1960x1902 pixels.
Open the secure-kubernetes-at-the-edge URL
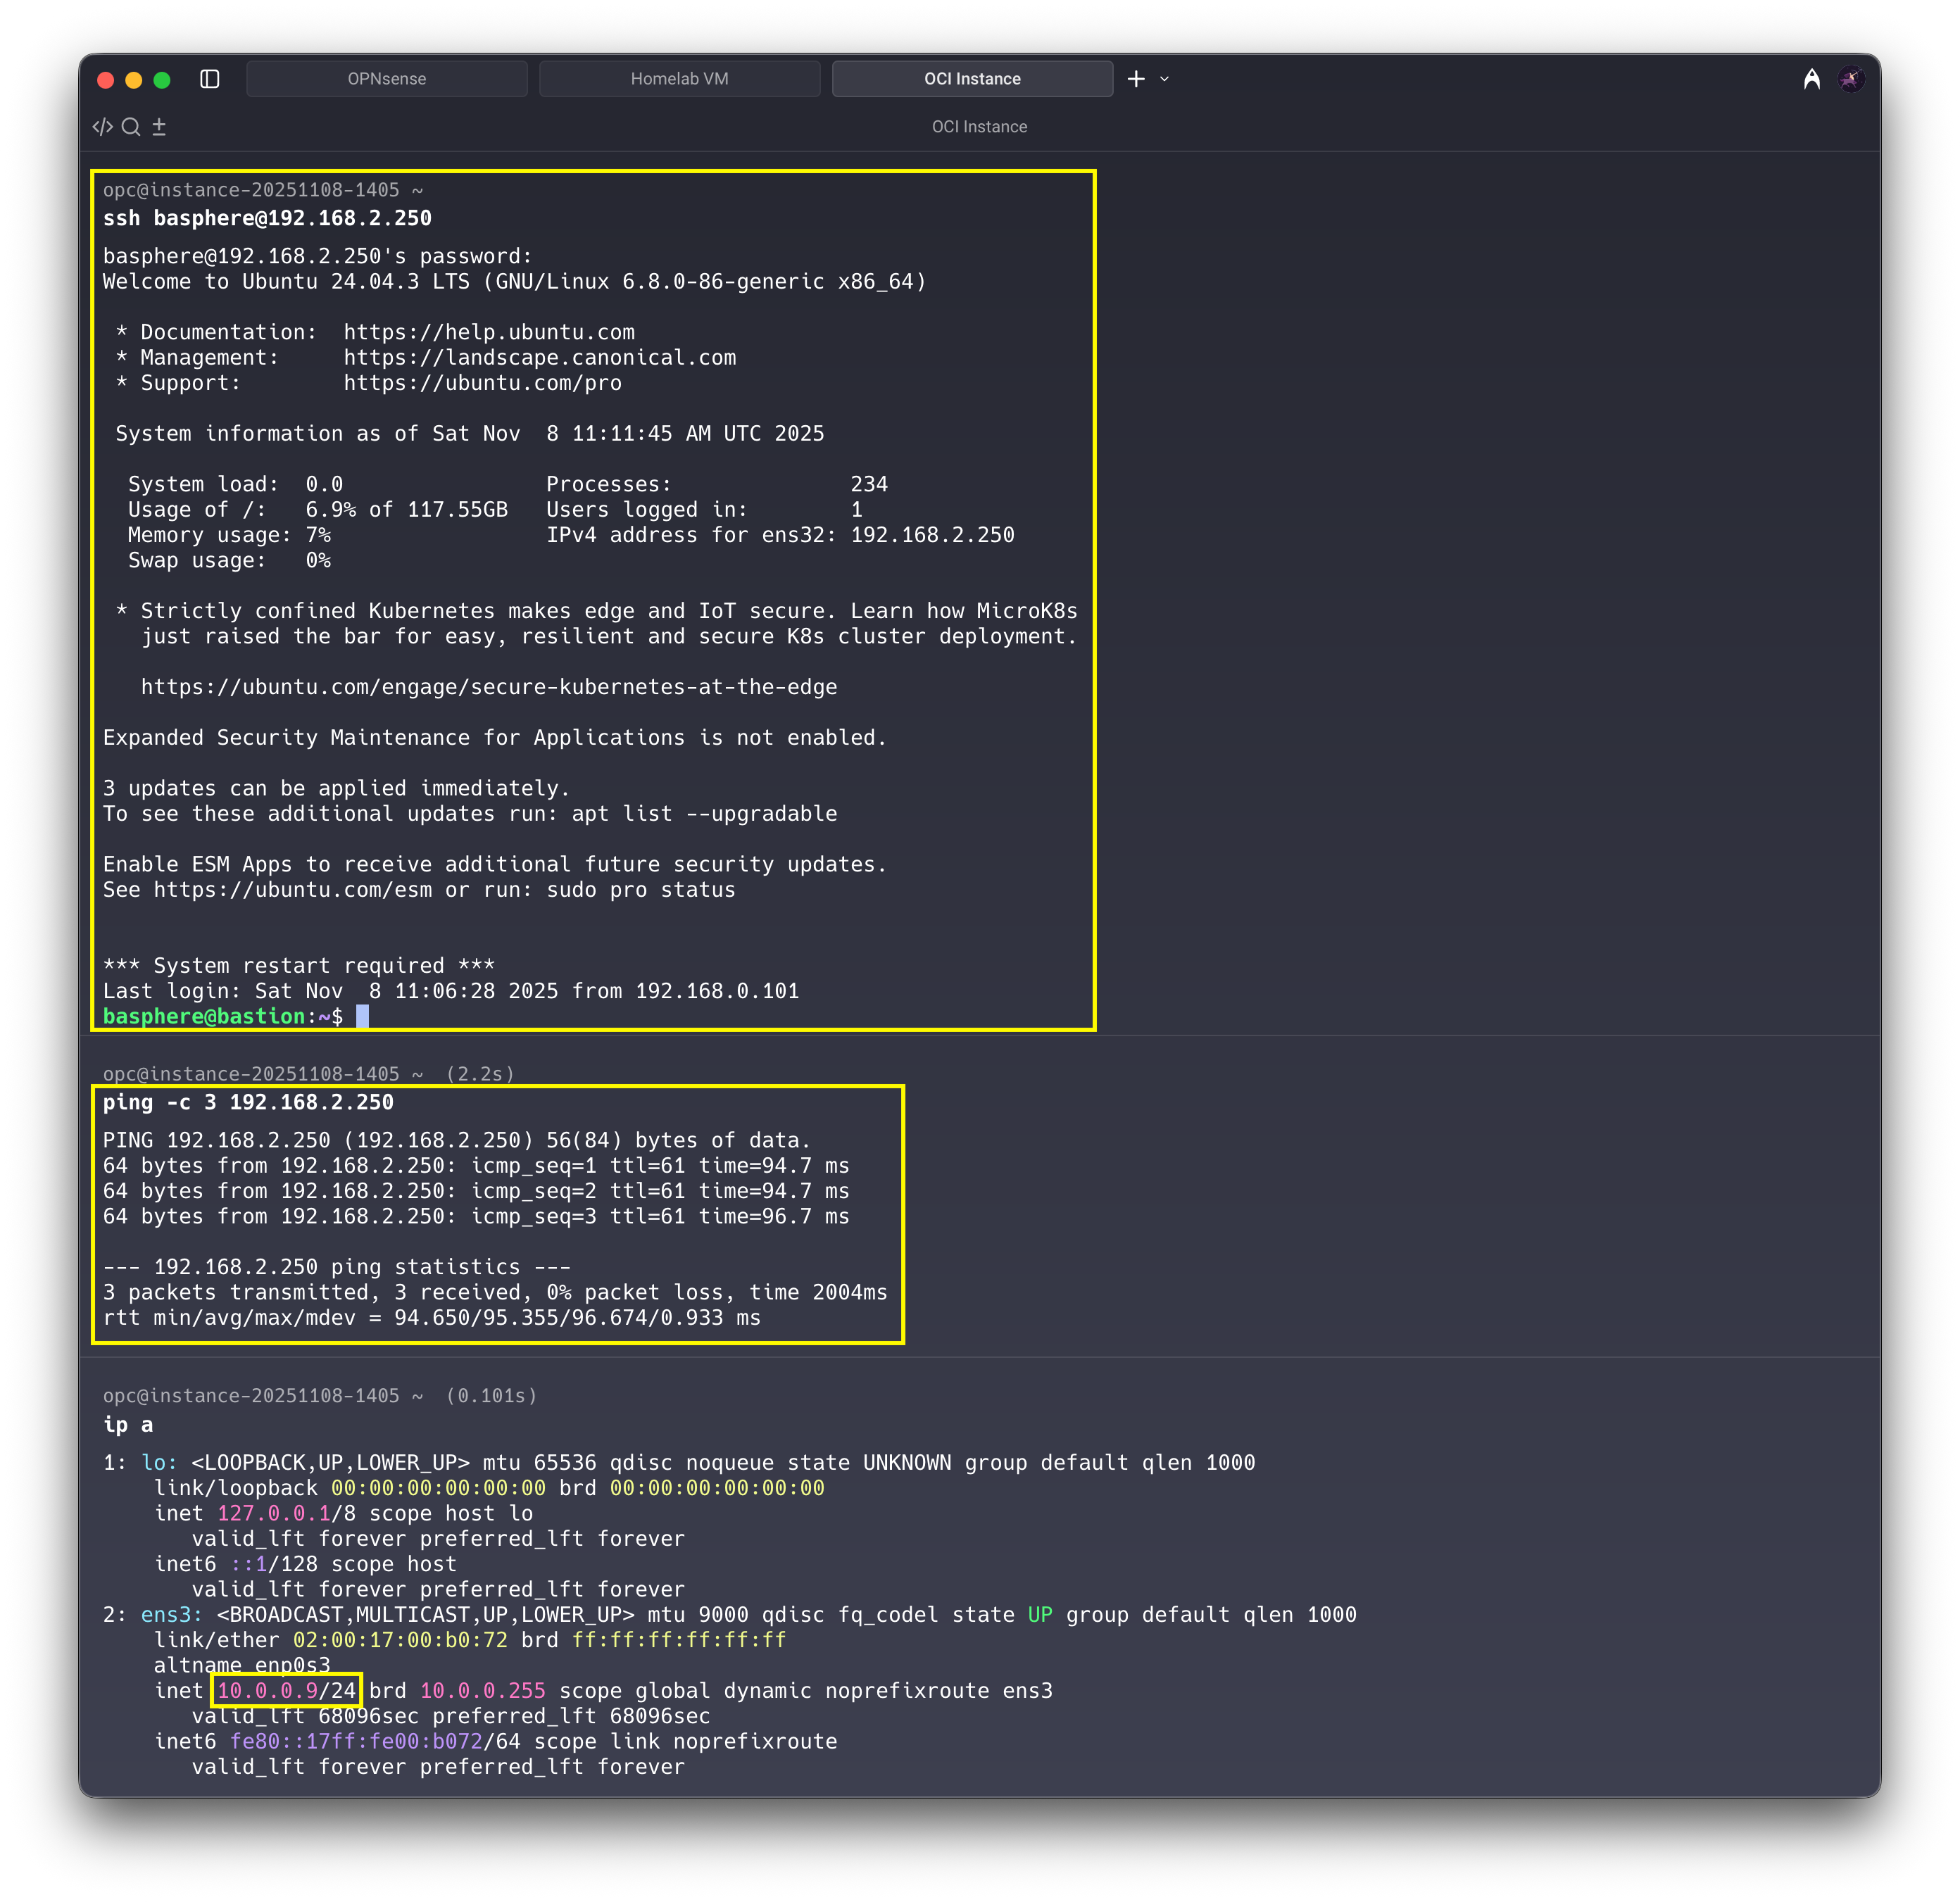tap(489, 687)
